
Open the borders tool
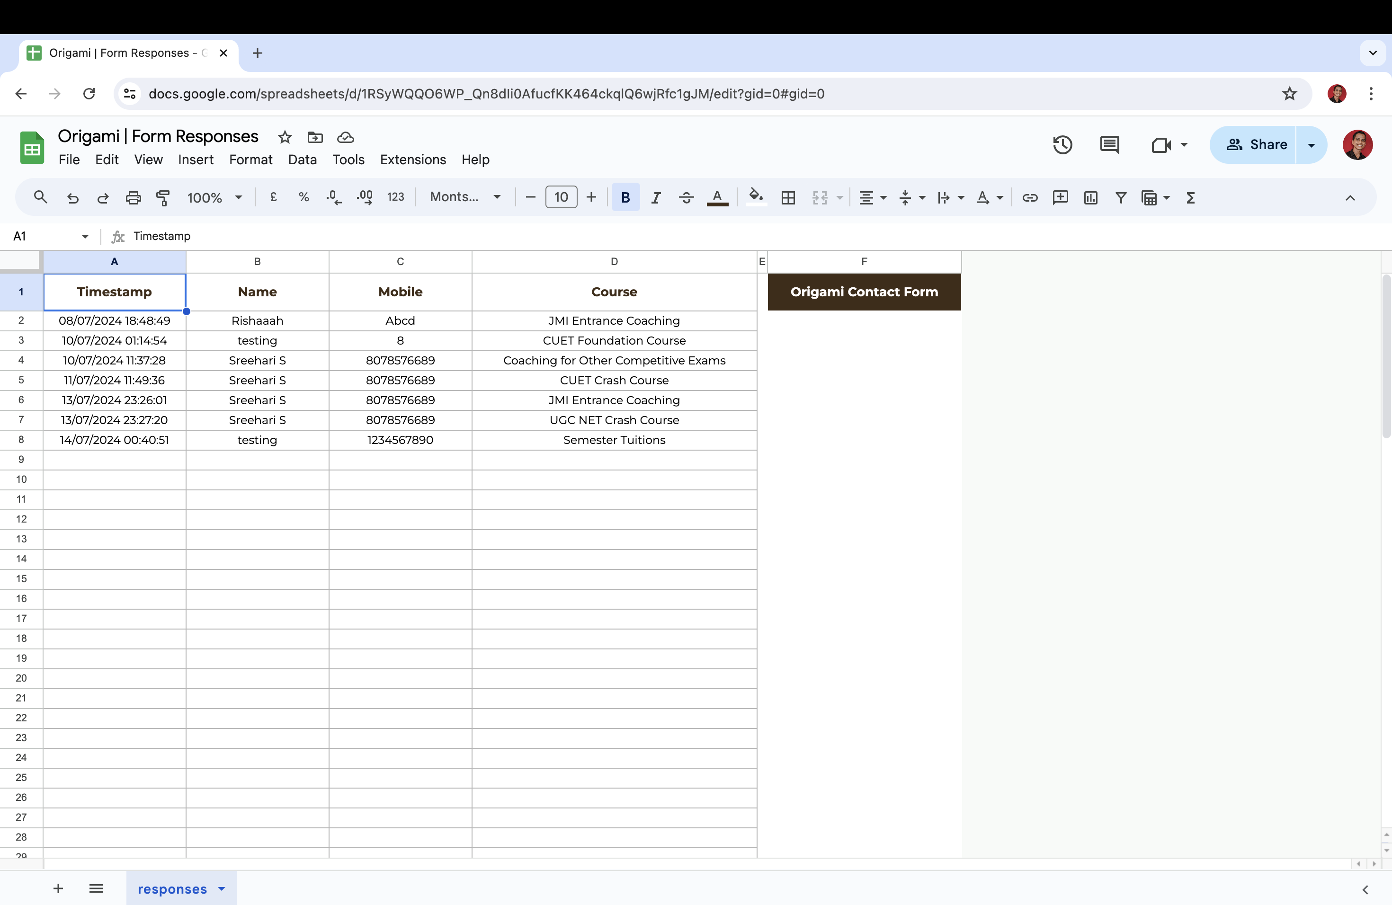(788, 197)
